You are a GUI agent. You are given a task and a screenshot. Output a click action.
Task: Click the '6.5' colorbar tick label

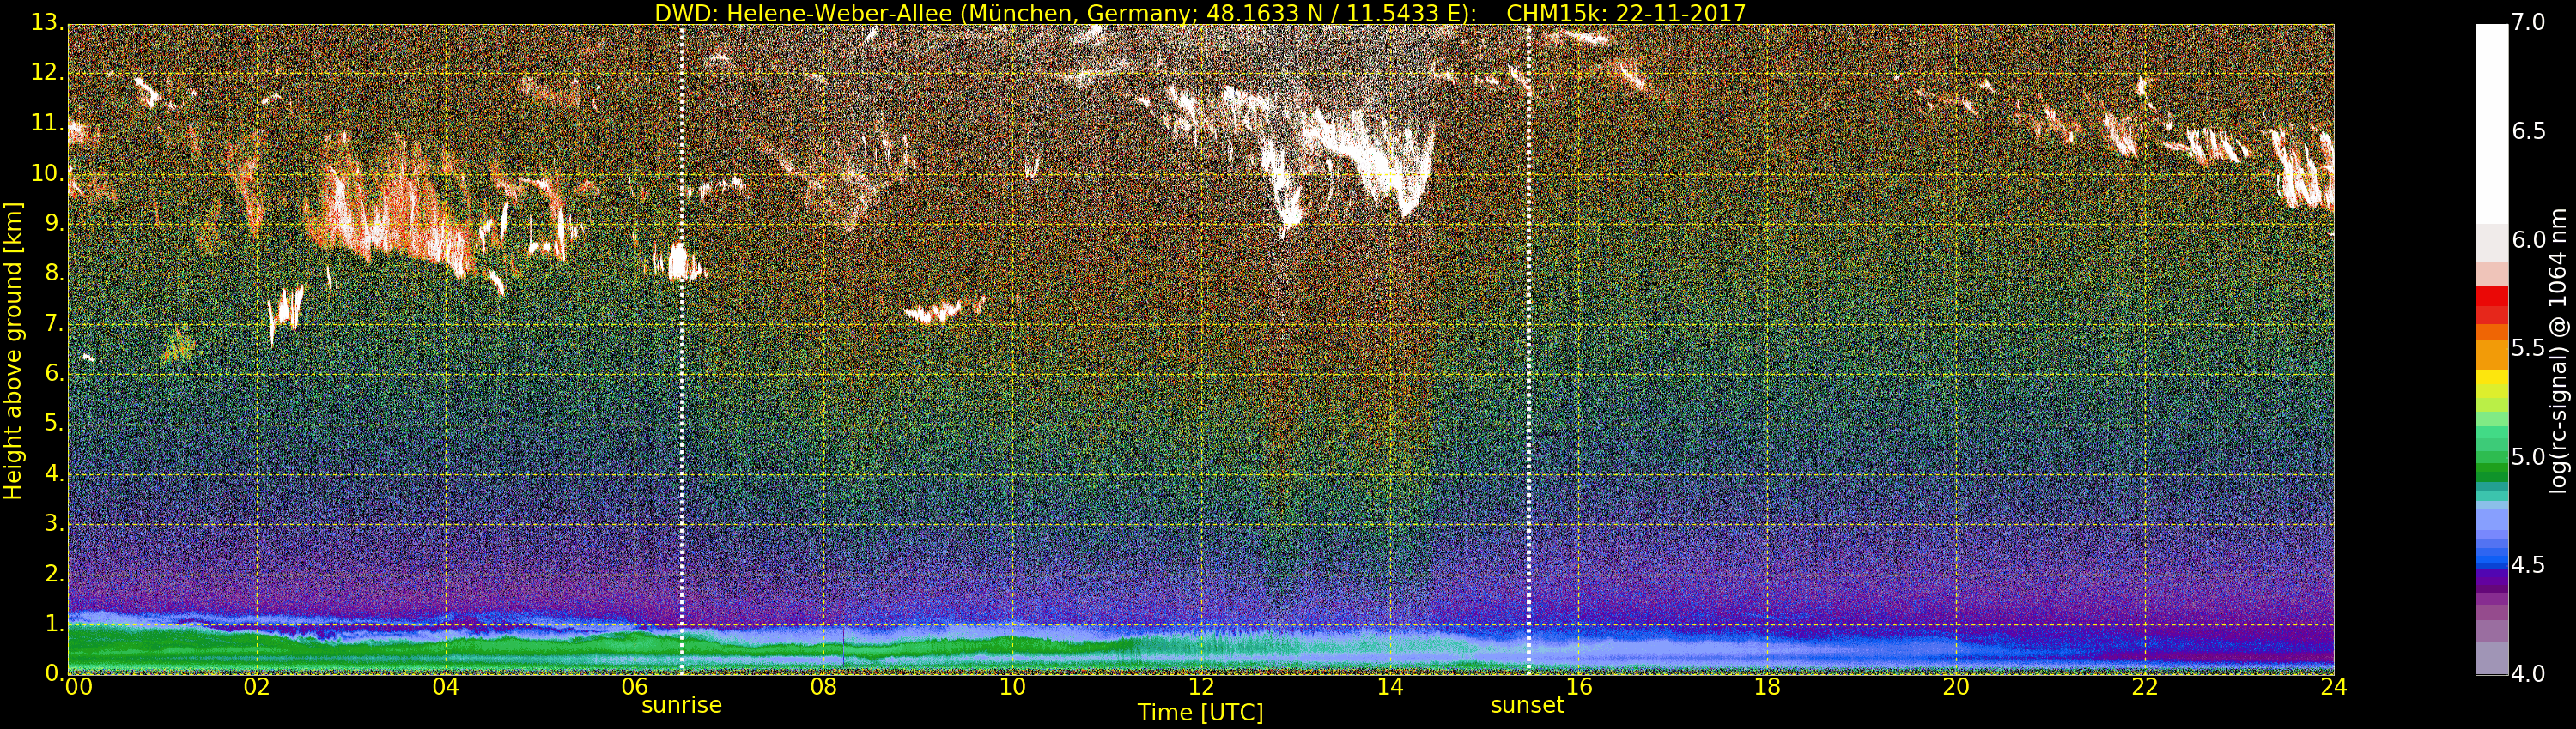click(x=2528, y=131)
